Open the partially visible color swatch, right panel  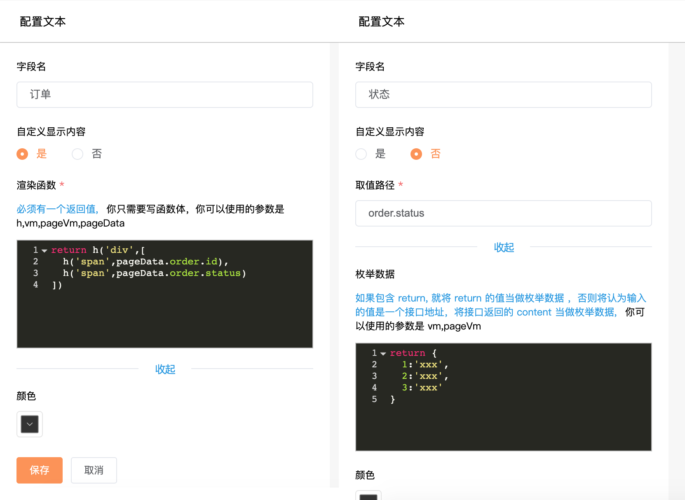pos(368,495)
